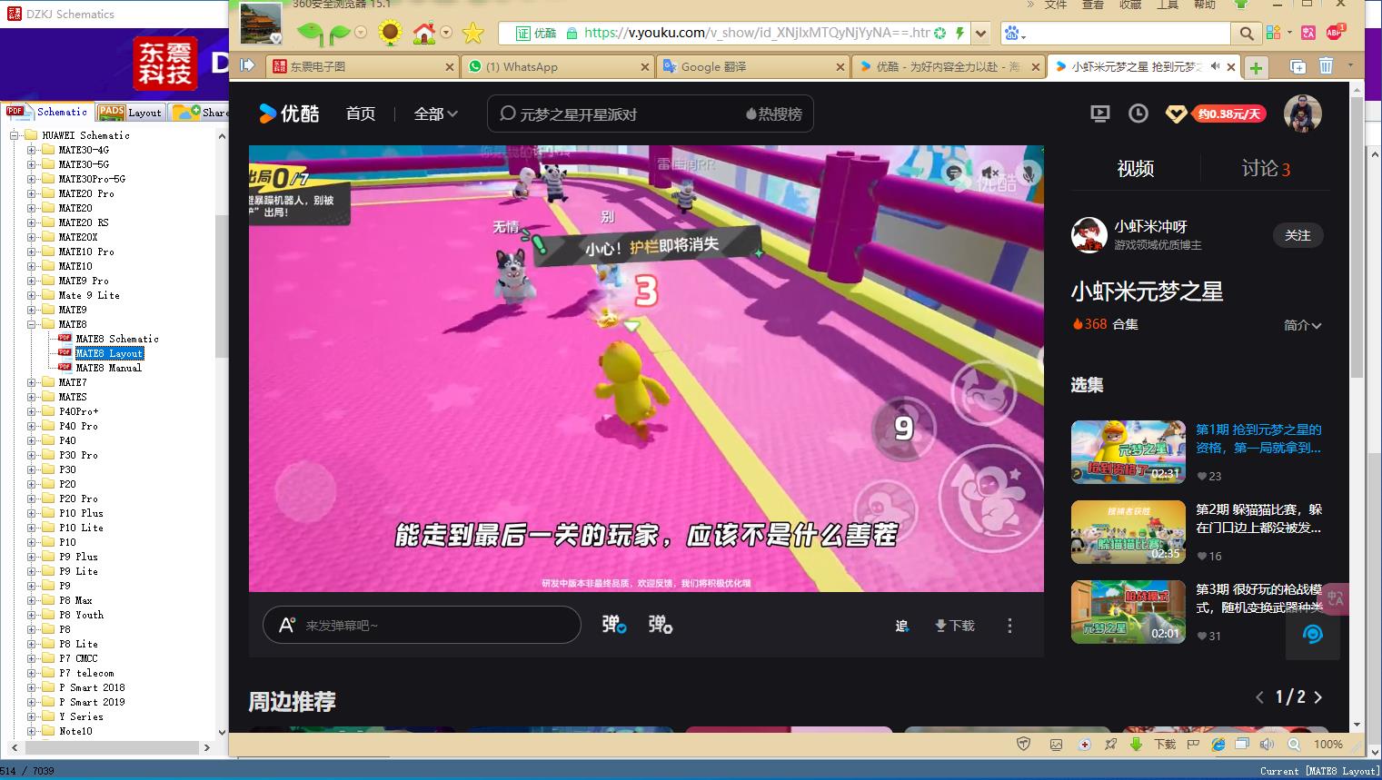Expand the MATE30-4G folder
Screen dimensions: 1382x780
(32, 150)
